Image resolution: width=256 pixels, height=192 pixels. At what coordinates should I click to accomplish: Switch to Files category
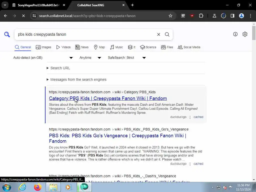167,47
